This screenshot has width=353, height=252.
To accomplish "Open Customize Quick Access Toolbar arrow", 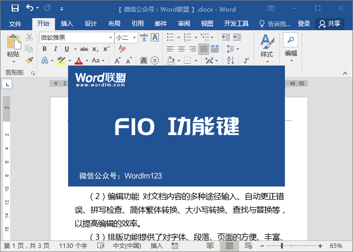I will [x=62, y=9].
